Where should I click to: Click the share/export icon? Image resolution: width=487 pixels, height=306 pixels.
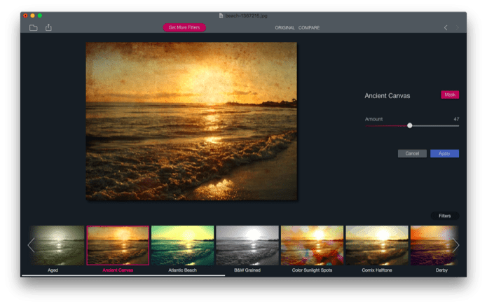click(48, 27)
